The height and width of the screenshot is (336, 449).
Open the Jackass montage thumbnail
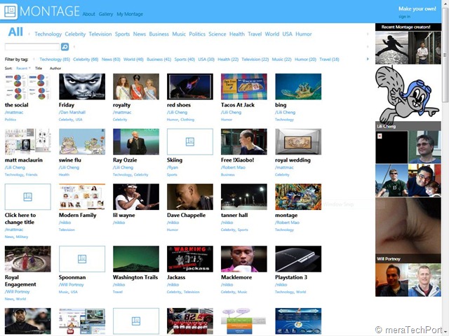click(190, 259)
